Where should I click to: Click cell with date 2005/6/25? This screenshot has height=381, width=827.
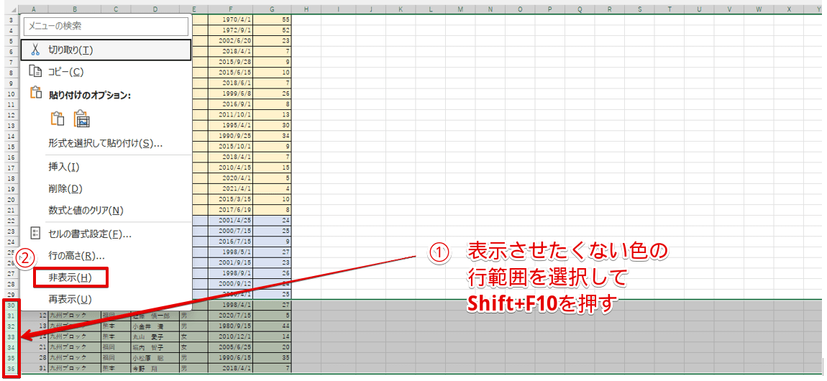click(x=231, y=346)
